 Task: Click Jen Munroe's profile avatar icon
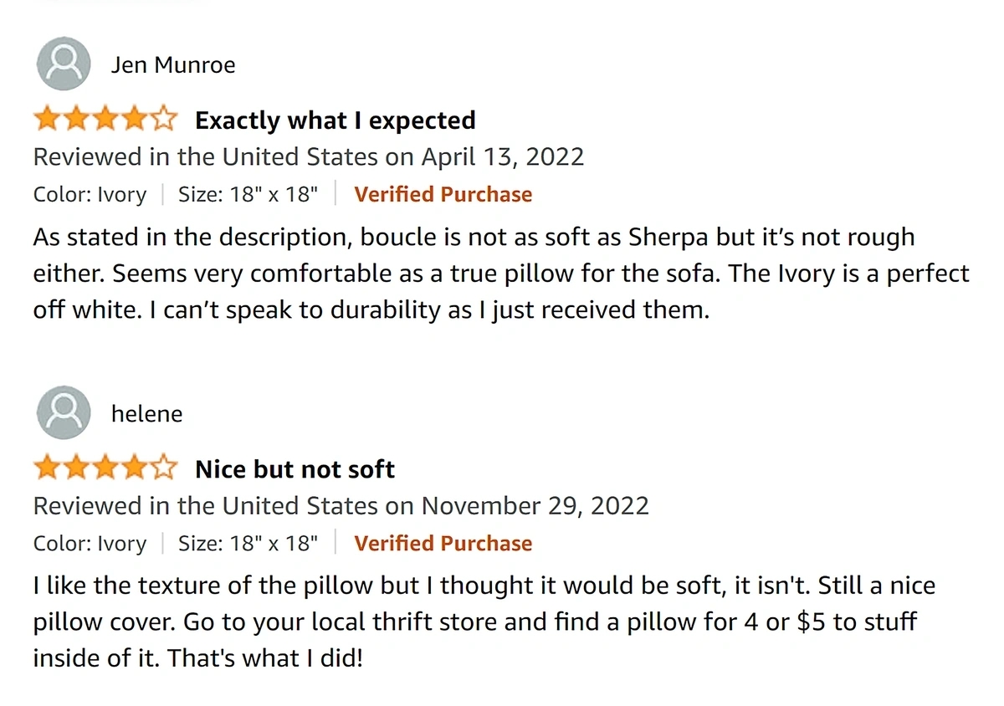[x=64, y=64]
